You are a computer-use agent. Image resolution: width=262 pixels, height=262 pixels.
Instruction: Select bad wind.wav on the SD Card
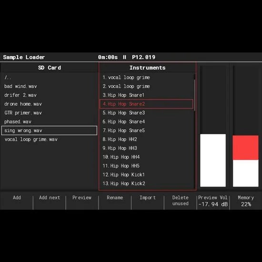tap(49, 86)
